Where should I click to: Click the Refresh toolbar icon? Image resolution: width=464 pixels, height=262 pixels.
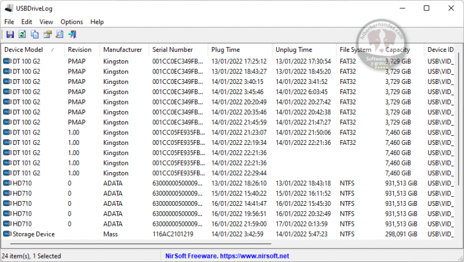coord(22,34)
